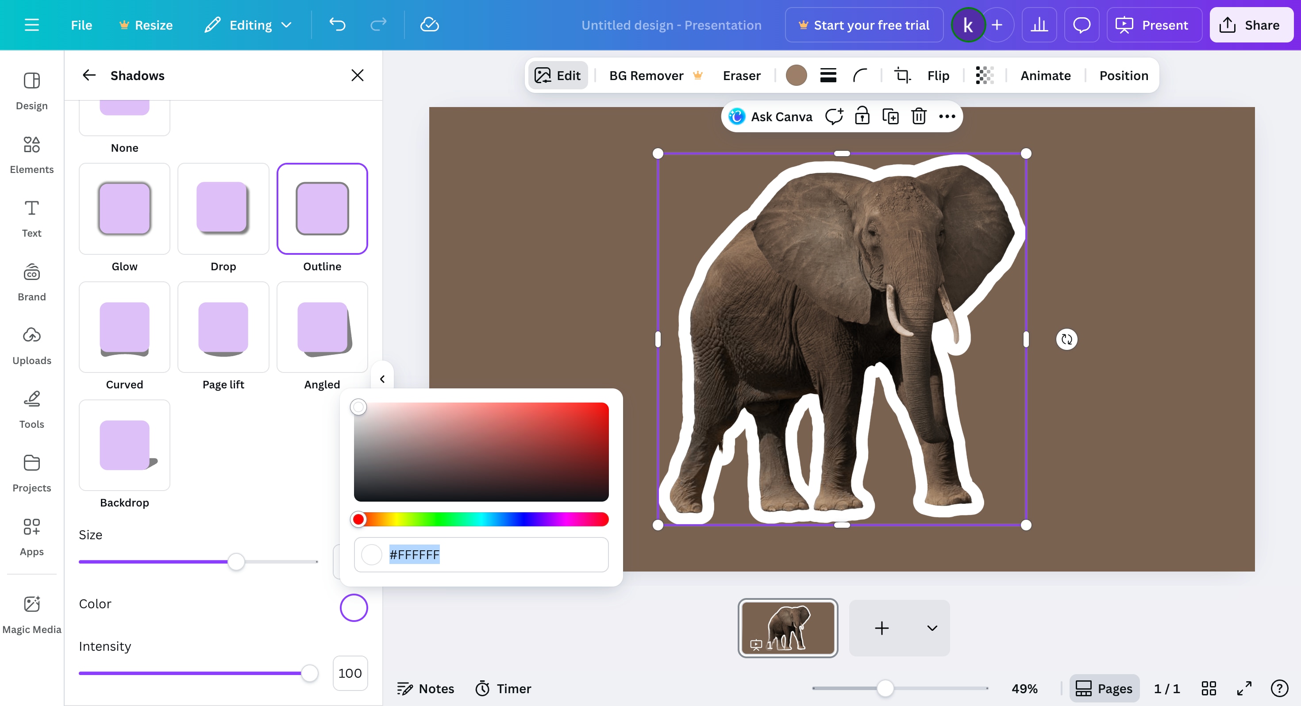Toggle the lock on the elephant image

862,115
